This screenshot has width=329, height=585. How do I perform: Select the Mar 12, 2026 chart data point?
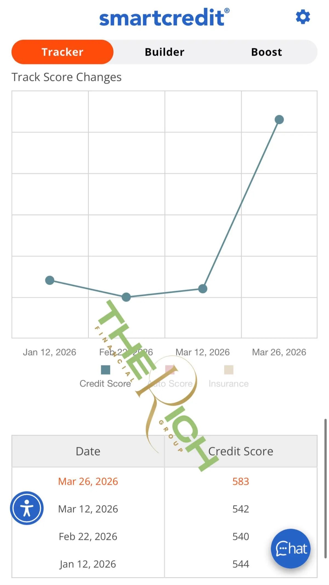click(203, 289)
